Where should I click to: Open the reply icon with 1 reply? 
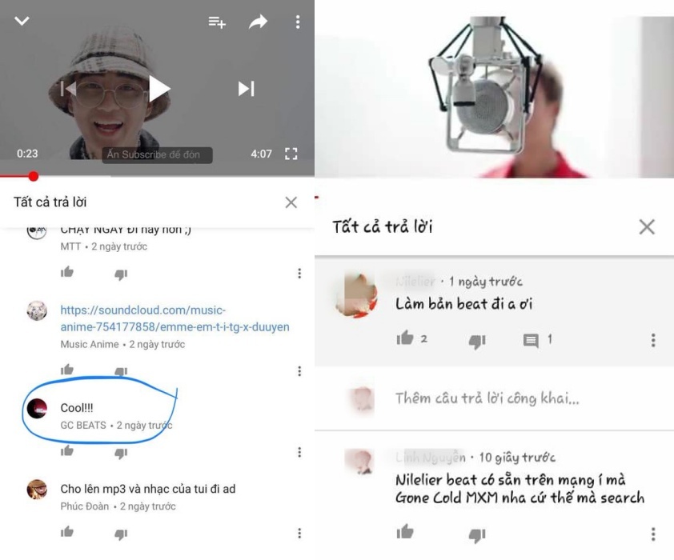tap(531, 341)
